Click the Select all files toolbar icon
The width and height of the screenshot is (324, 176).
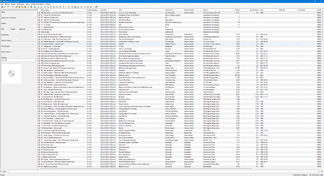35,7
